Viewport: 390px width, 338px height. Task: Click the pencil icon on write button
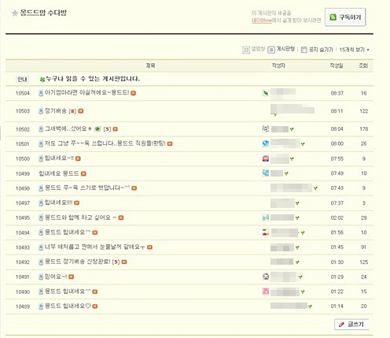pos(341,325)
